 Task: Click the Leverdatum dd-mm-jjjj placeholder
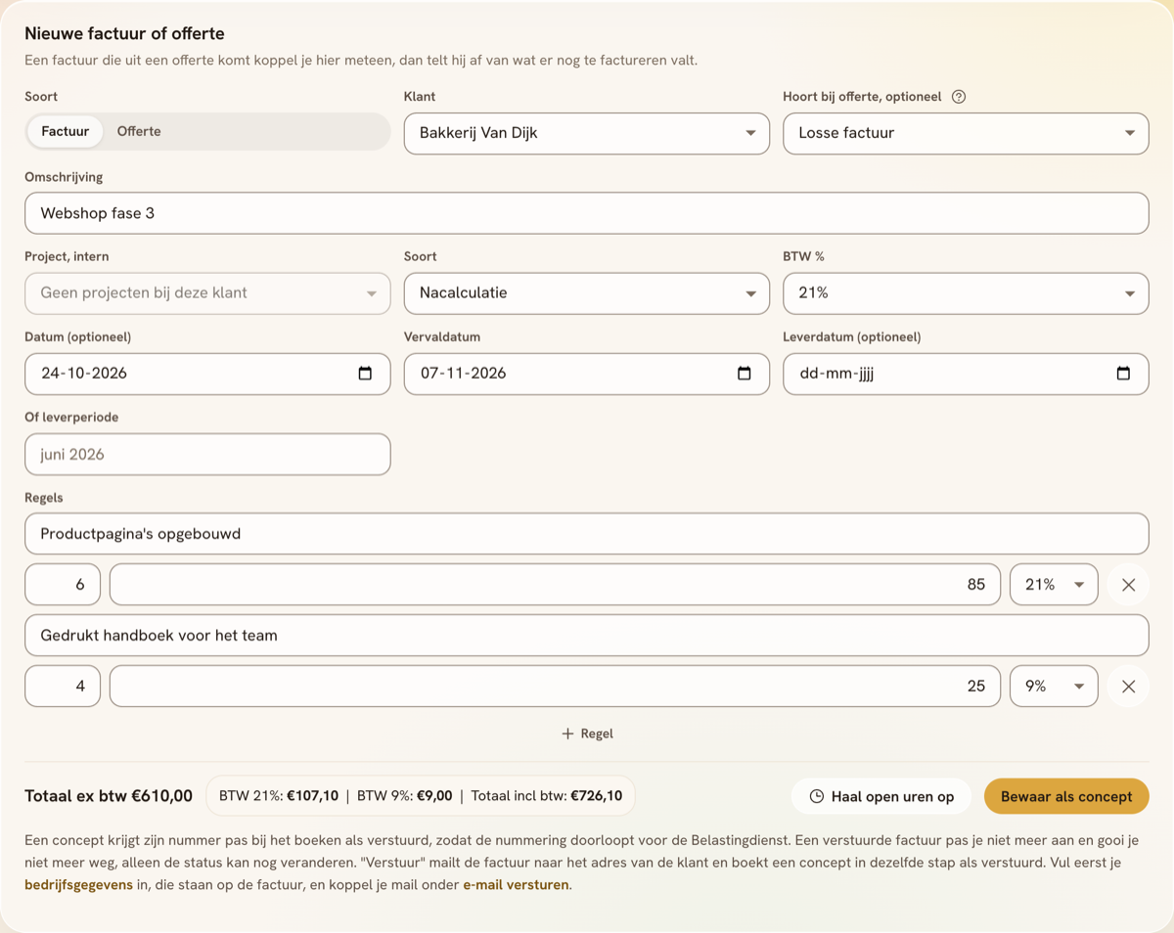tap(836, 374)
